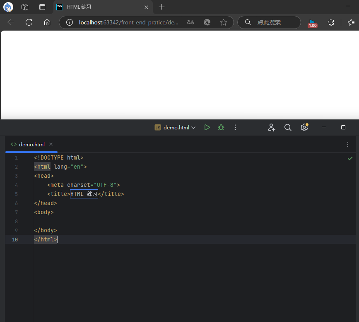The image size is (359, 322).
Task: Click the <head> opening tag
Action: pos(44,176)
